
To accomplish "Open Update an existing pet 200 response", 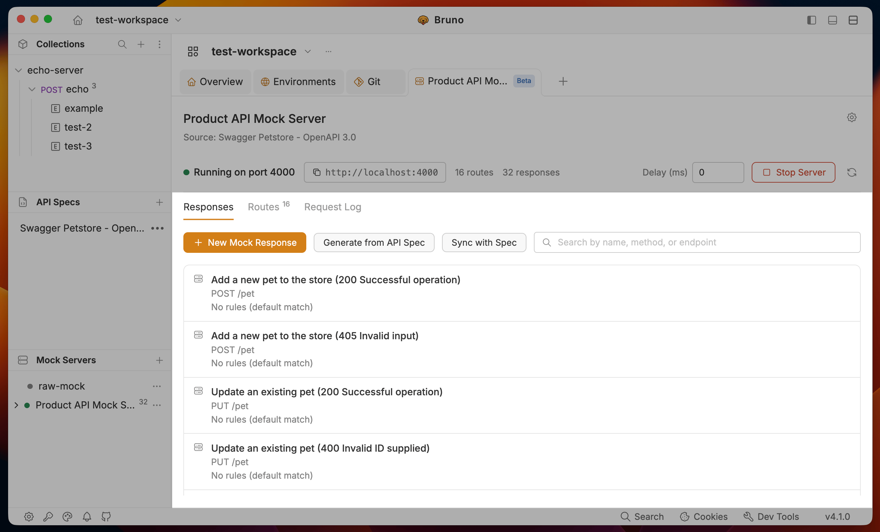I will point(522,406).
